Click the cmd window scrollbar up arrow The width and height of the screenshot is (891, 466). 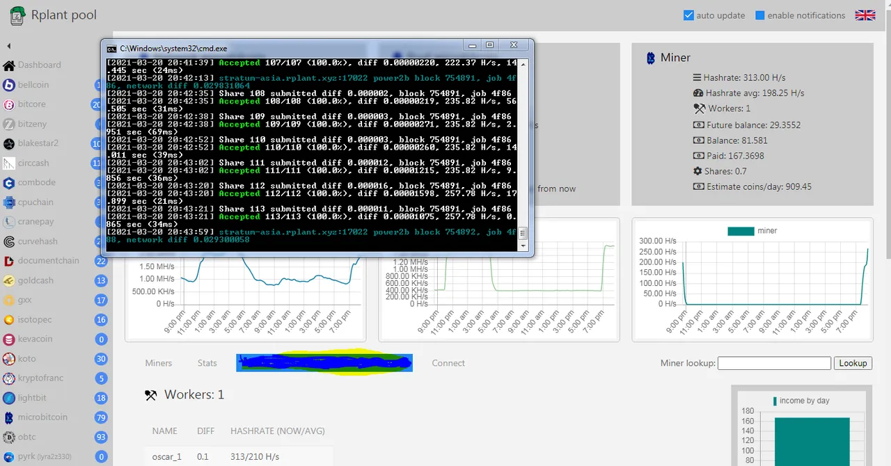click(523, 63)
